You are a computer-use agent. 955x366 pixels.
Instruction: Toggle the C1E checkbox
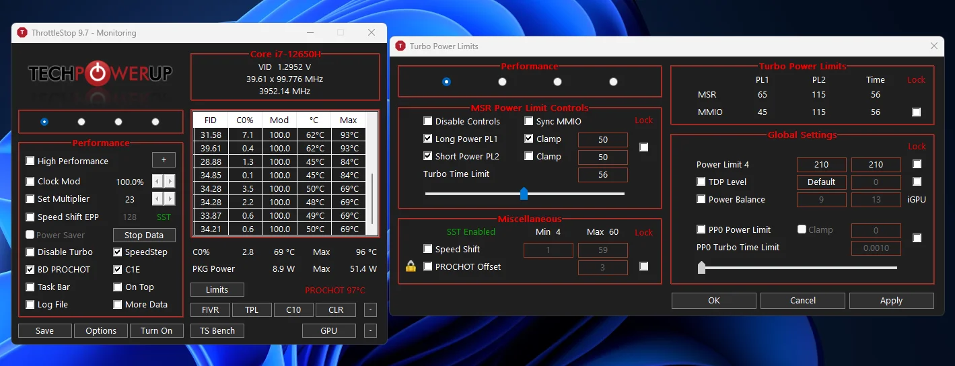coord(118,269)
